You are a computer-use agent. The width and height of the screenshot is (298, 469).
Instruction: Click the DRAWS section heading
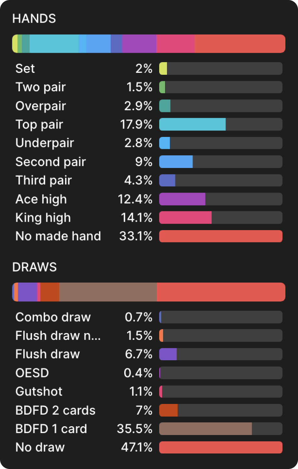click(x=34, y=267)
